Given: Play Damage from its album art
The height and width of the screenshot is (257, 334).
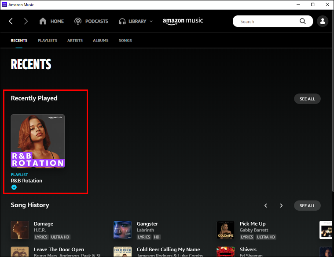Looking at the screenshot, I should 20,230.
